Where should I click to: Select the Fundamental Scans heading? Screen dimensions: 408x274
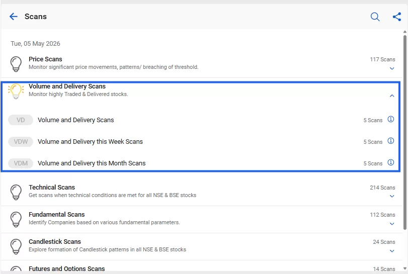57,215
